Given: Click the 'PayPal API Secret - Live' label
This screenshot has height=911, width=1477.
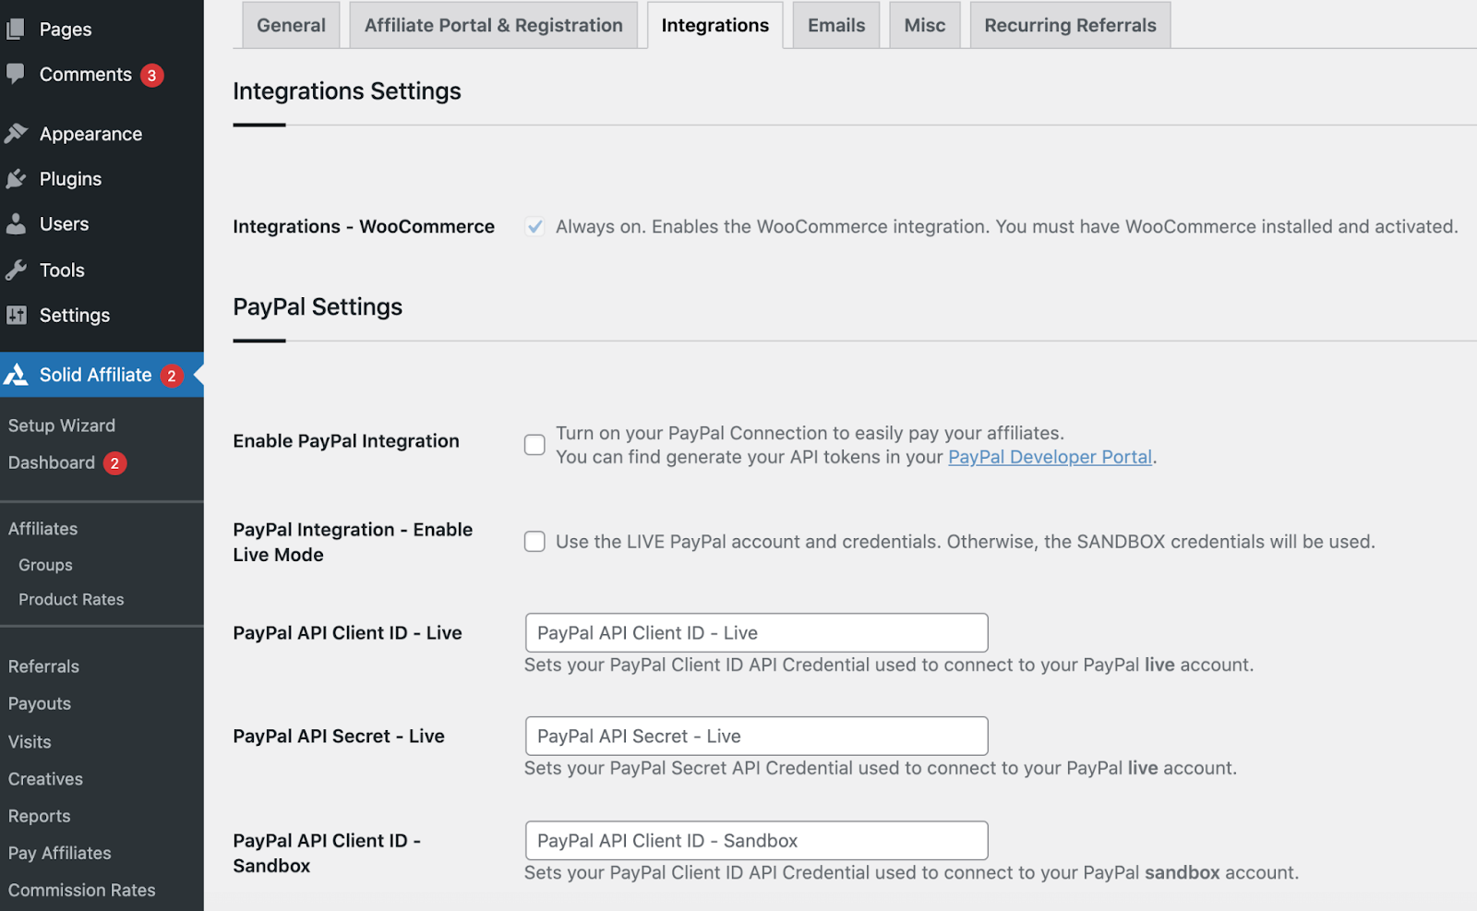Looking at the screenshot, I should coord(339,737).
